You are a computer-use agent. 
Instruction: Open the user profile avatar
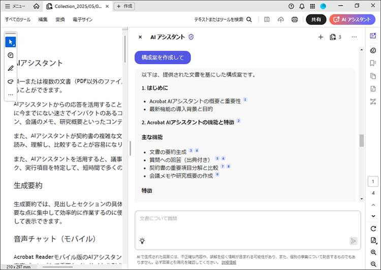click(x=323, y=6)
